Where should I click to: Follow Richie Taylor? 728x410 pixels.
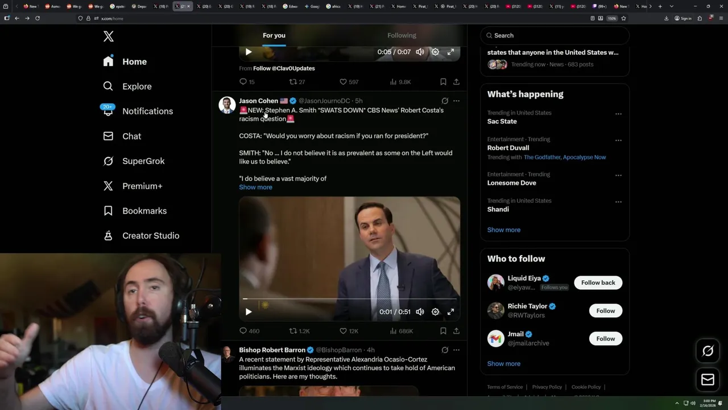(x=605, y=311)
